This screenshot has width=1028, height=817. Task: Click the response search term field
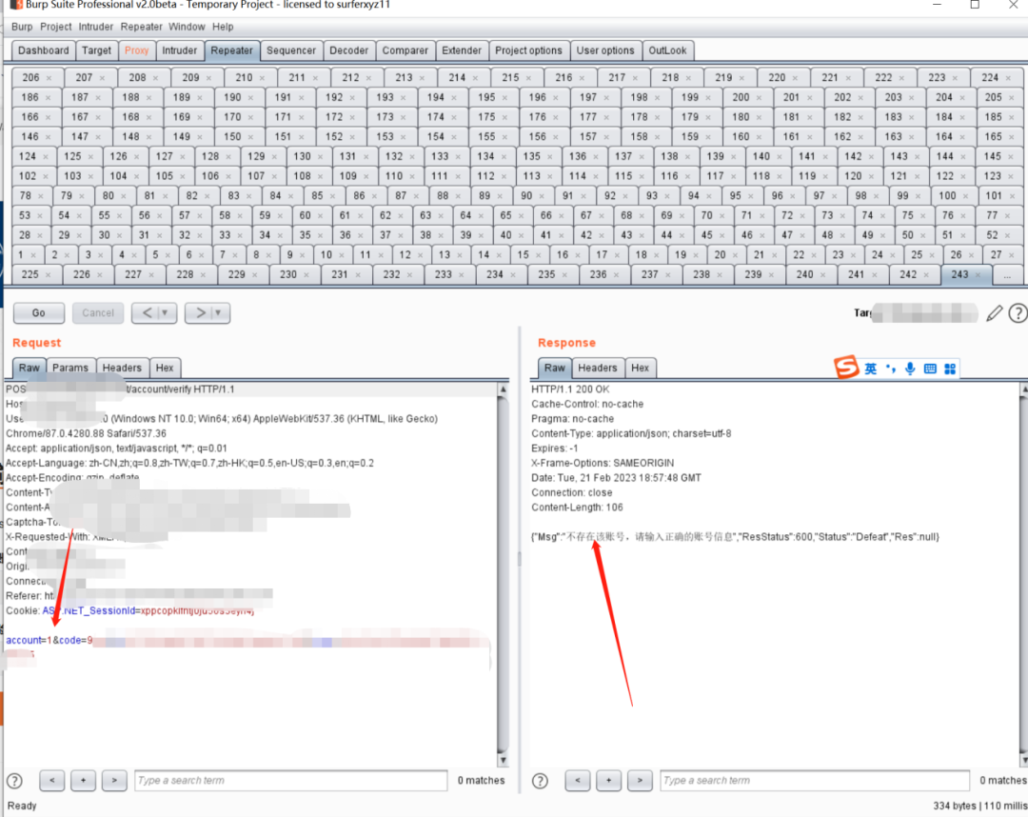tap(815, 780)
